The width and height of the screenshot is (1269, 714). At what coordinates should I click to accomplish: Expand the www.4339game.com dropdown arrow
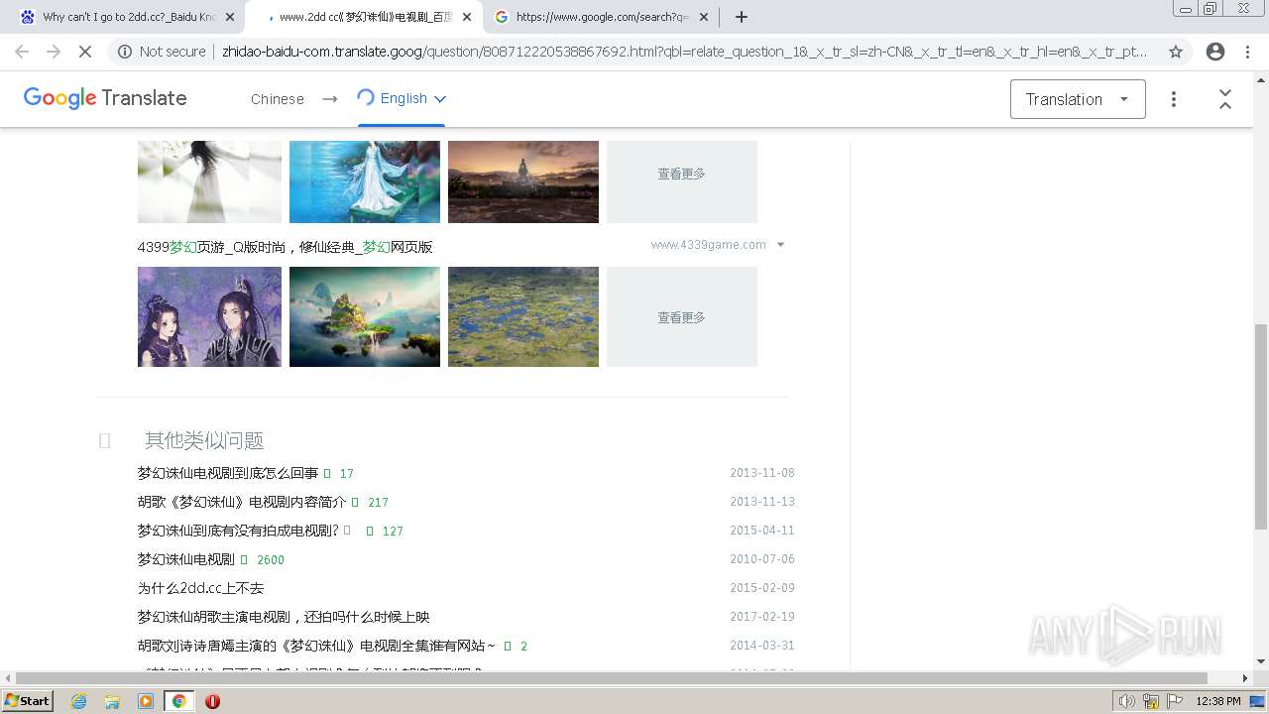coord(781,245)
